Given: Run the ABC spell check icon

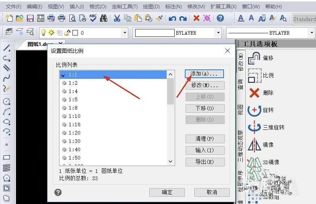Looking at the screenshot, I should click(x=93, y=18).
